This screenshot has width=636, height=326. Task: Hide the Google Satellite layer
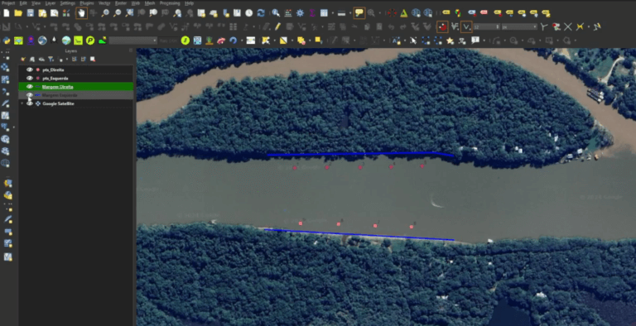[x=29, y=103]
